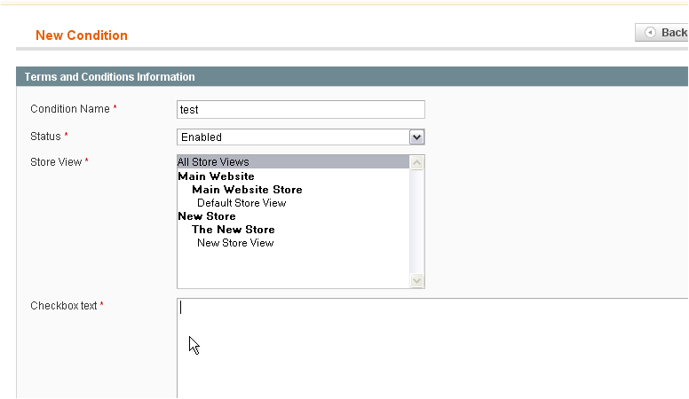Screen dimensions: 689x399
Task: Click the Status dropdown arrow button
Action: pos(416,137)
